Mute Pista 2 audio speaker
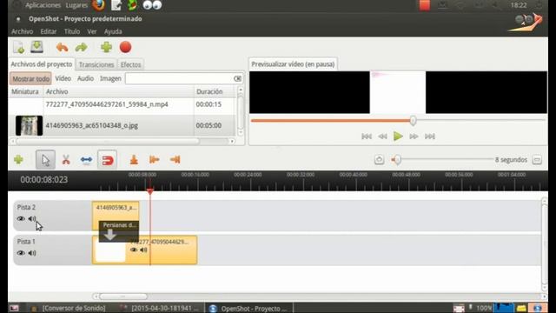This screenshot has width=556, height=313. tap(32, 218)
